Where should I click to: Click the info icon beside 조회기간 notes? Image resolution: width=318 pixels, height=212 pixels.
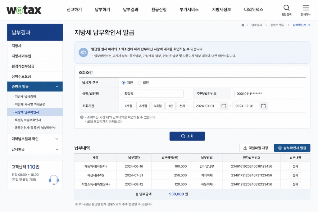click(82, 117)
